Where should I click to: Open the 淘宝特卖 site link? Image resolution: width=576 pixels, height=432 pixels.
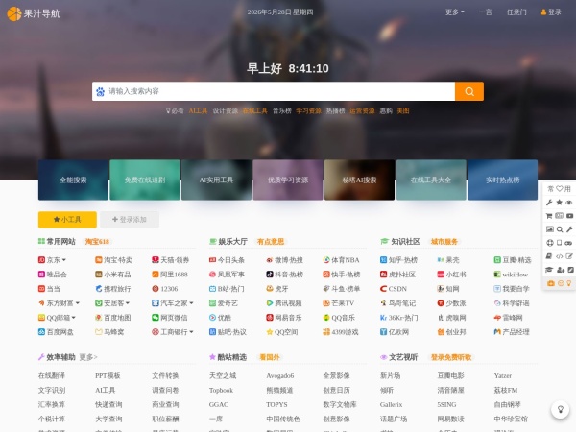[113, 260]
